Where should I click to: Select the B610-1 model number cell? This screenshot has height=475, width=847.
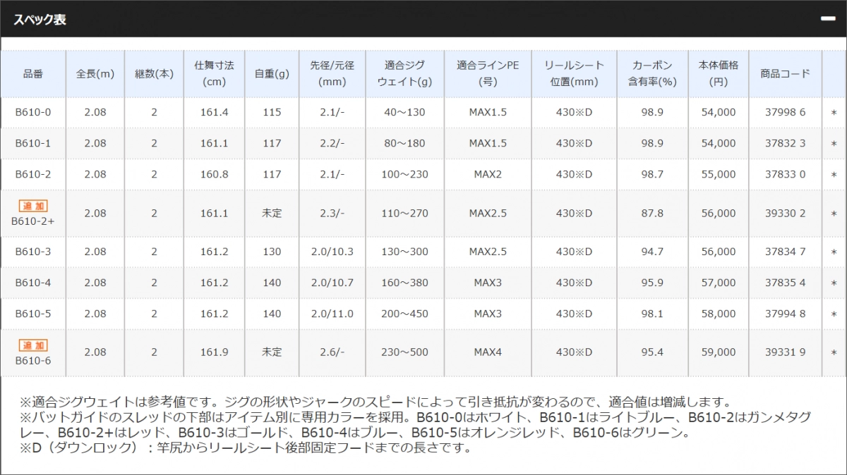tap(33, 143)
